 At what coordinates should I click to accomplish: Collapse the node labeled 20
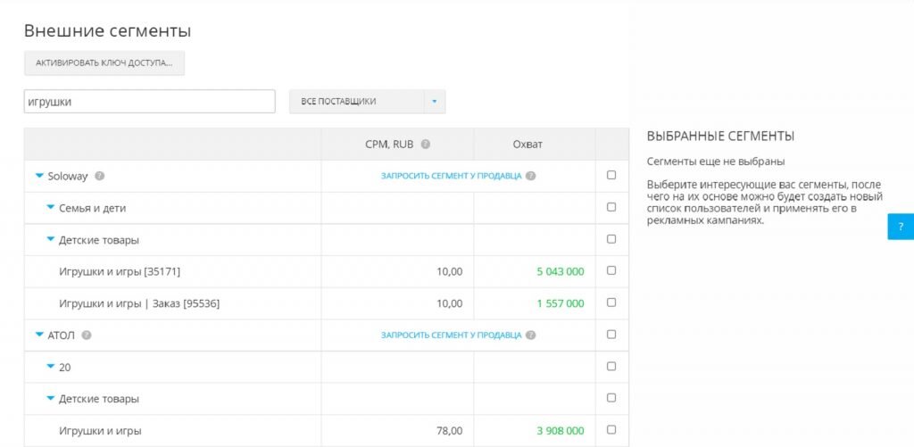point(50,368)
